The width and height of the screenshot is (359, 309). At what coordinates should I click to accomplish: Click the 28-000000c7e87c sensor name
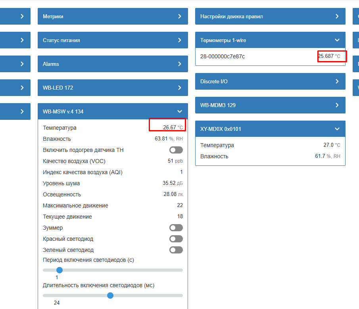223,56
